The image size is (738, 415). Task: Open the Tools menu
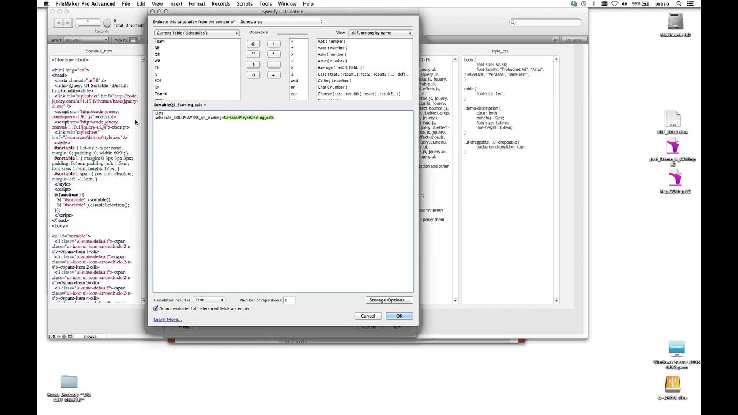[265, 3]
